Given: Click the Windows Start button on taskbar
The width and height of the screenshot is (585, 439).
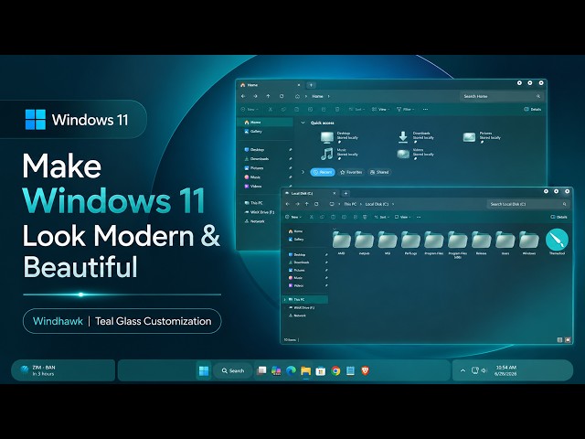Looking at the screenshot, I should [x=204, y=370].
